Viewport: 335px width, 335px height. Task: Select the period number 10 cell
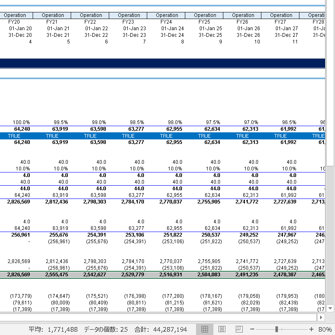(x=257, y=42)
